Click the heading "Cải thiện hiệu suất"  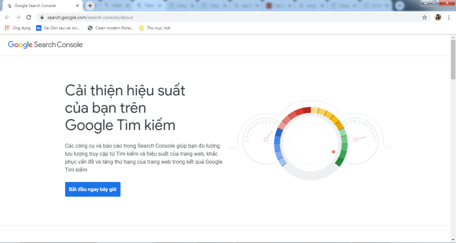[125, 90]
